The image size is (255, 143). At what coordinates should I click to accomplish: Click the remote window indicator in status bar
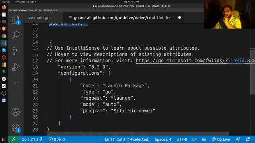[13, 139]
